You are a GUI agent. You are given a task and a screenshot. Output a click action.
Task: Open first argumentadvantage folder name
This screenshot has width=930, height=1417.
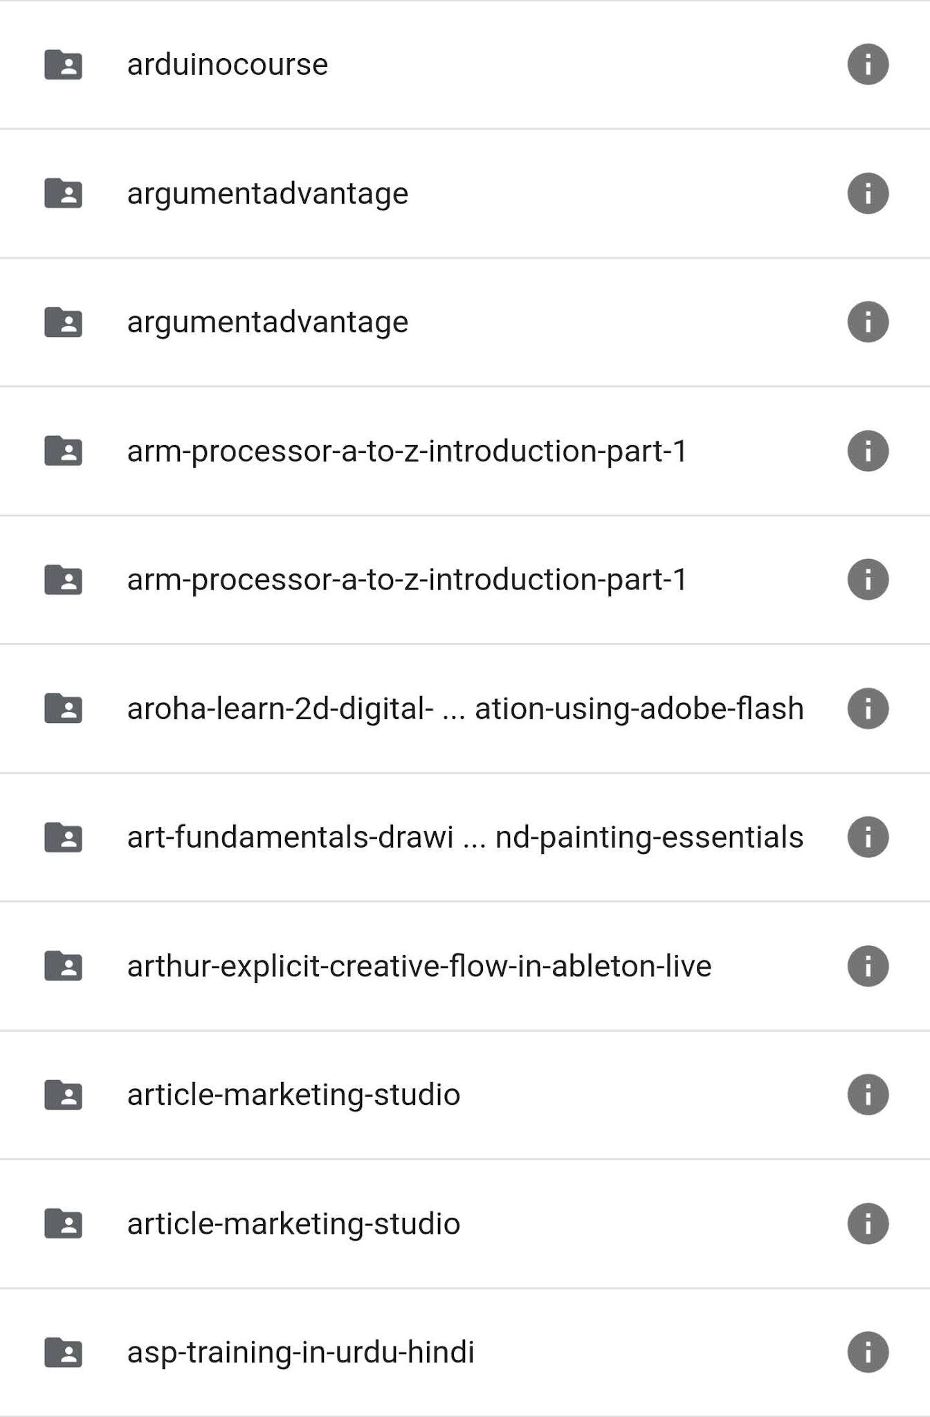(268, 194)
